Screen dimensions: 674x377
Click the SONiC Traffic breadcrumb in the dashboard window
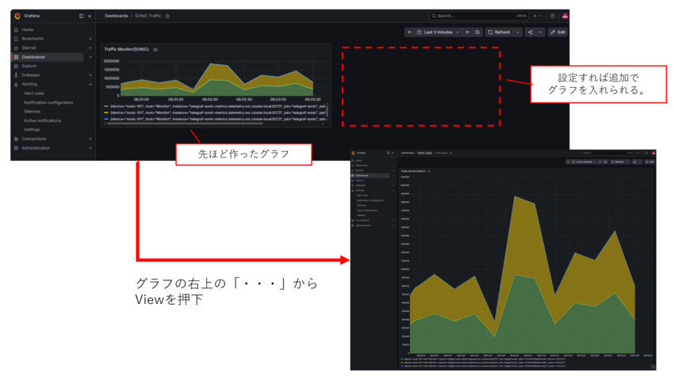[x=147, y=16]
